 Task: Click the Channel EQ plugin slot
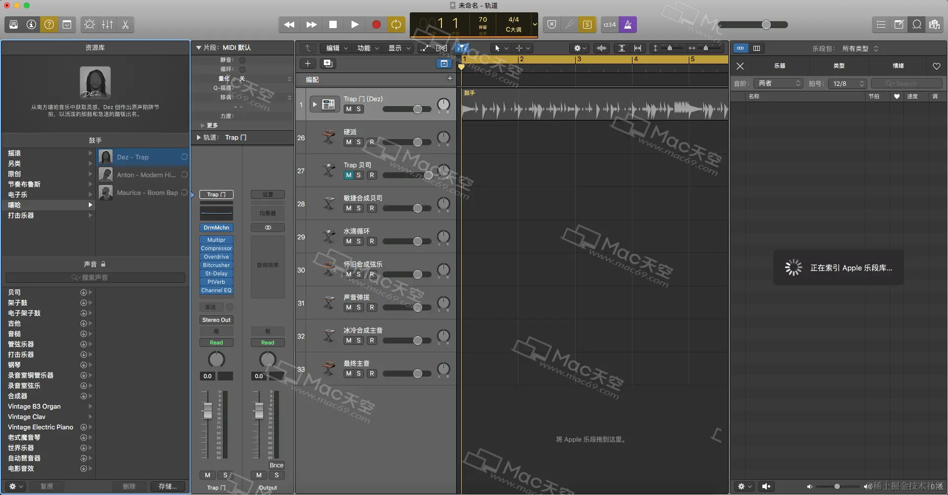click(x=216, y=291)
